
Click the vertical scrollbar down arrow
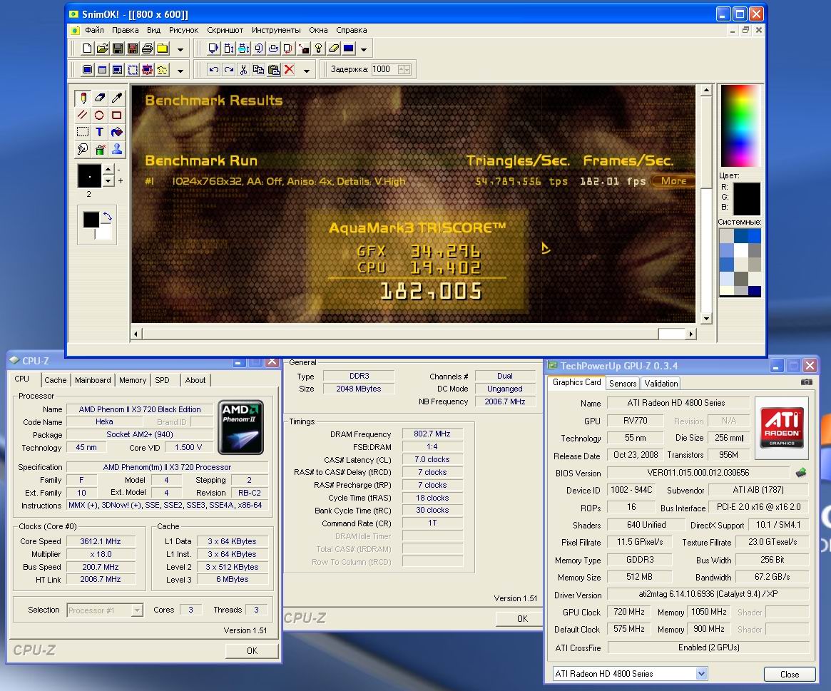(706, 319)
